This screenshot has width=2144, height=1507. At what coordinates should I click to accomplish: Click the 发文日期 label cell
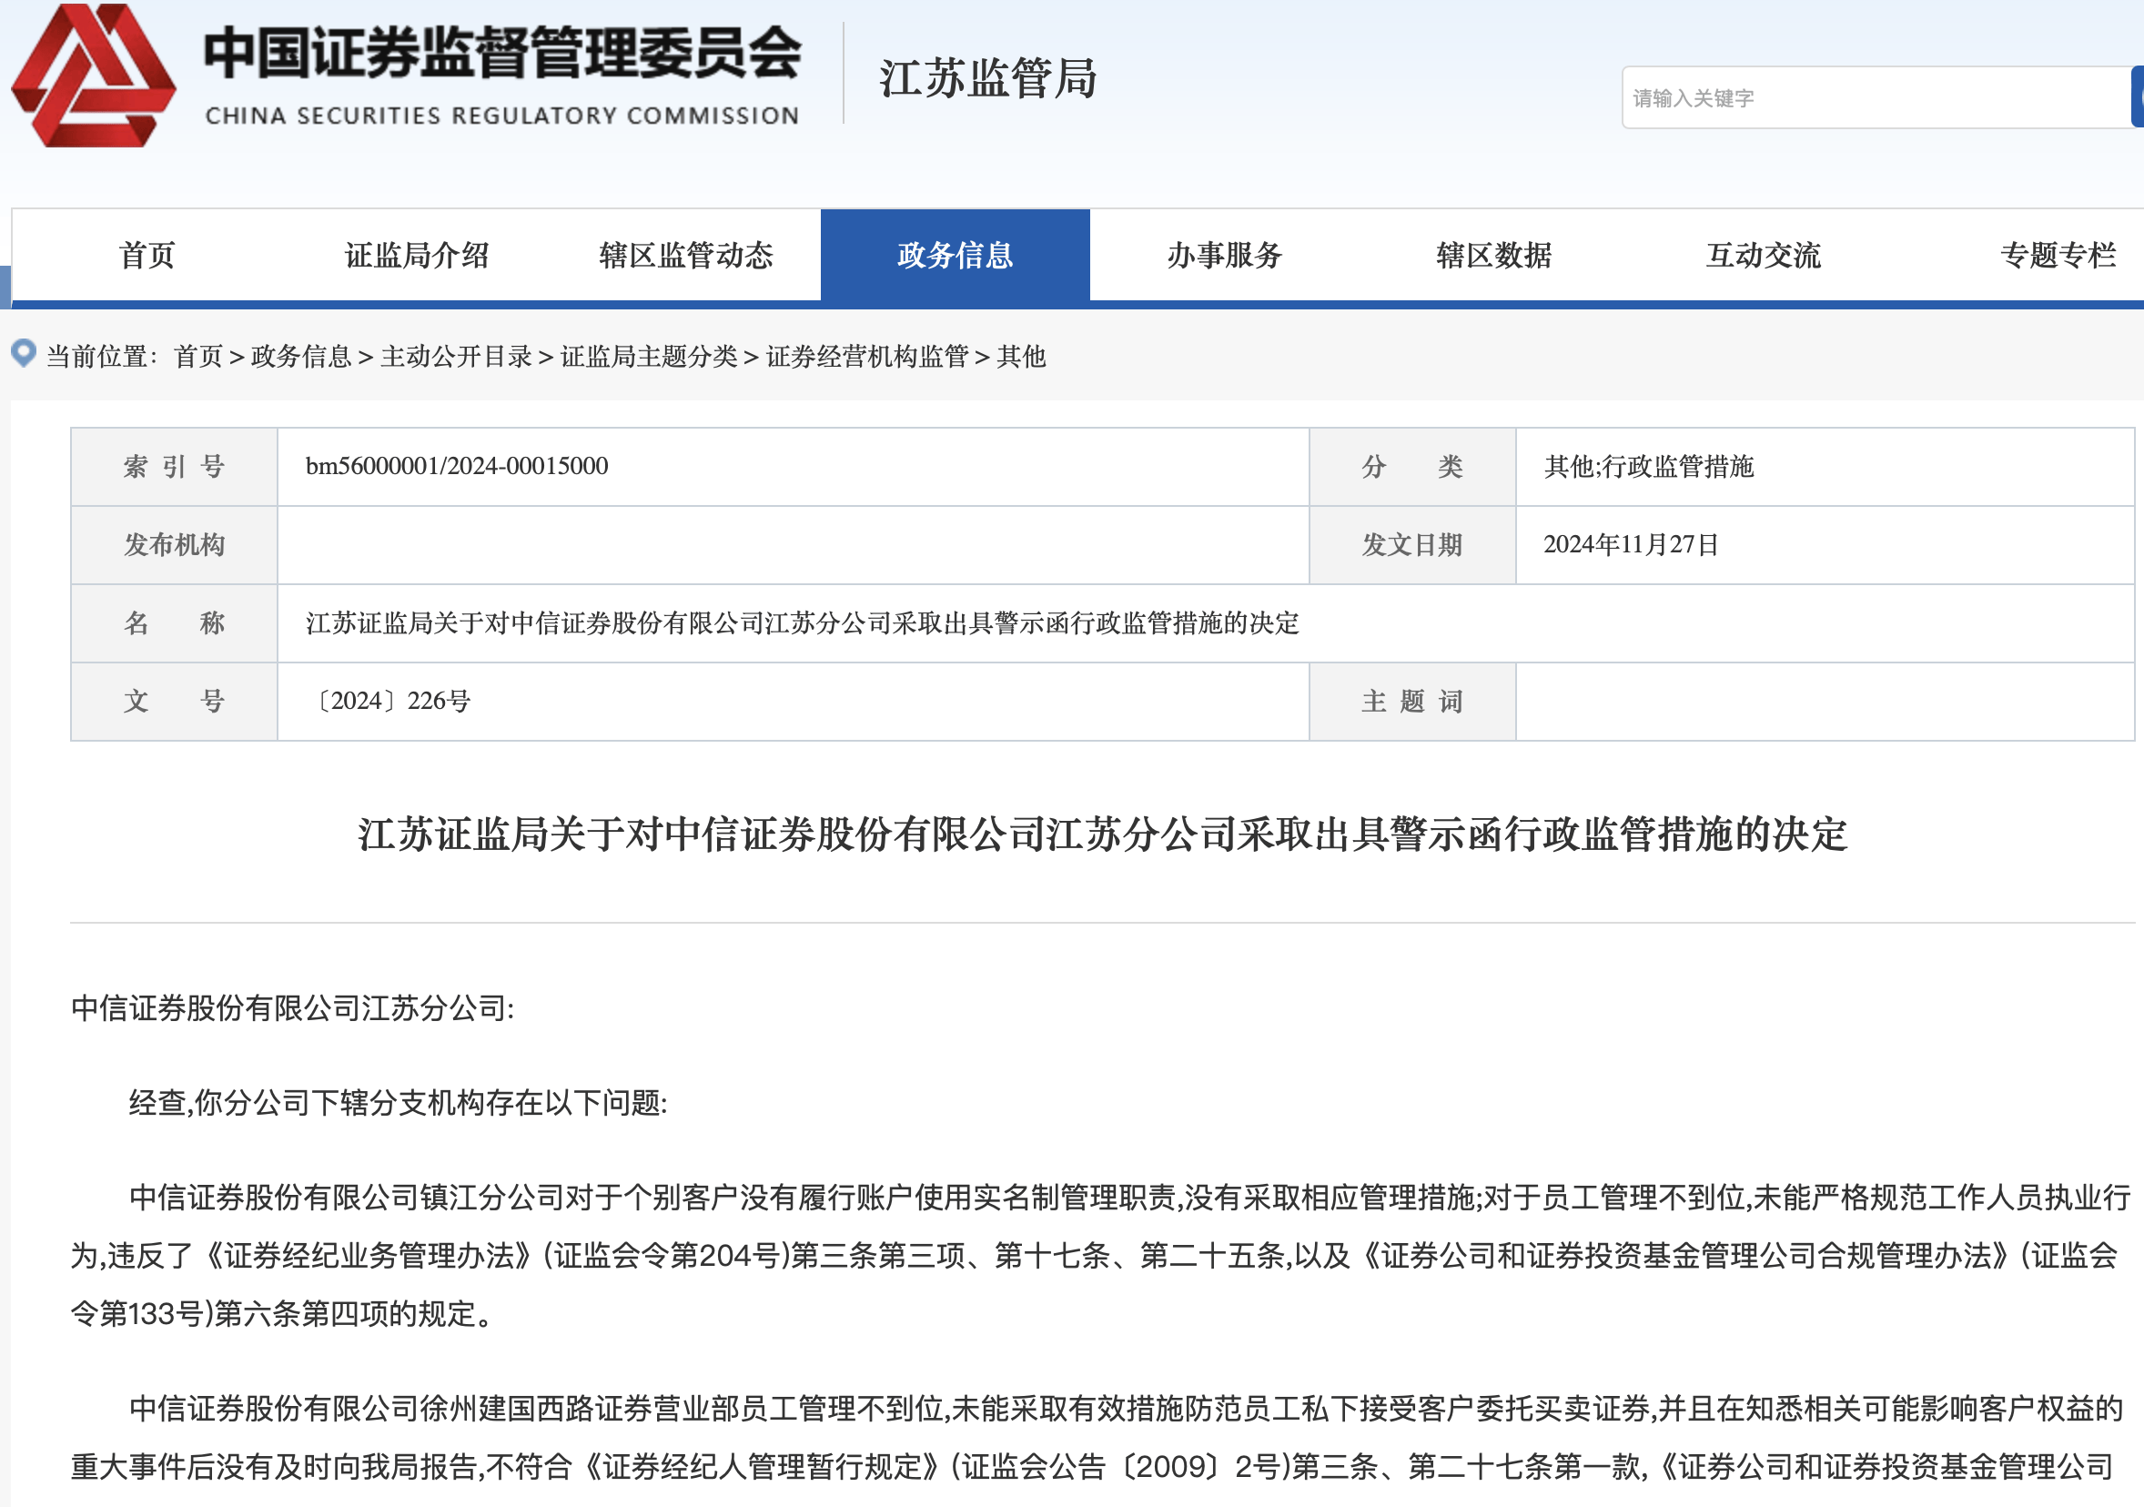tap(1412, 545)
